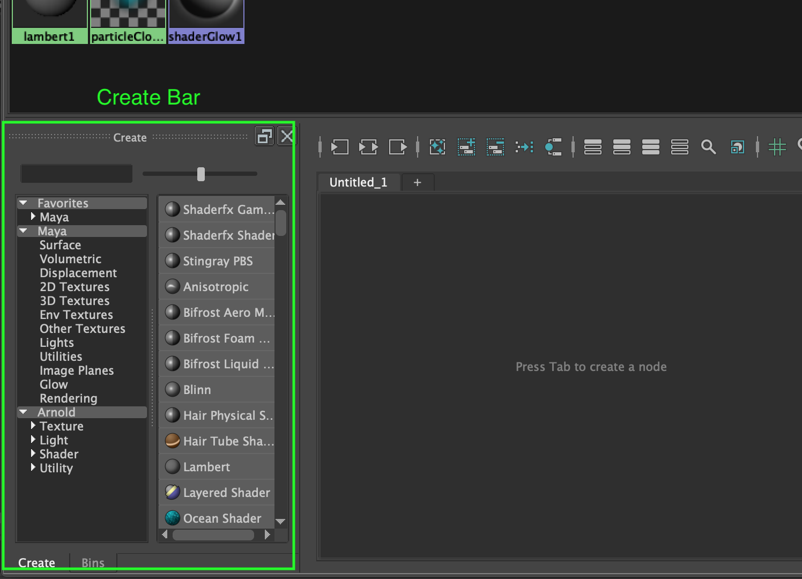The width and height of the screenshot is (802, 579).
Task: Expand the Arnold Shader category
Action: pos(33,454)
